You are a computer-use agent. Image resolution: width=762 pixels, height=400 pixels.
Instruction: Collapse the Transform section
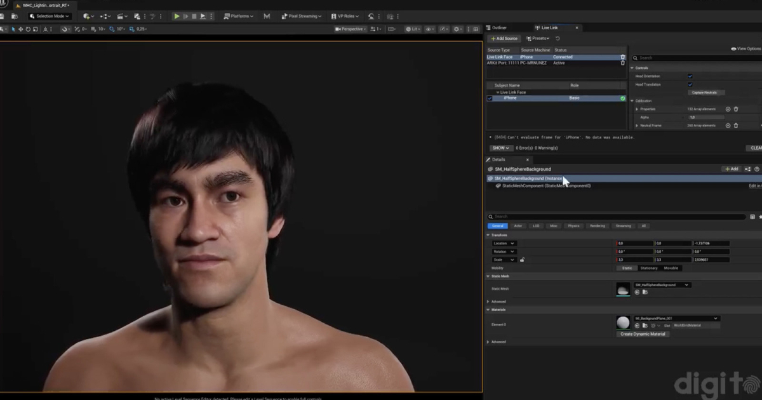(x=488, y=235)
